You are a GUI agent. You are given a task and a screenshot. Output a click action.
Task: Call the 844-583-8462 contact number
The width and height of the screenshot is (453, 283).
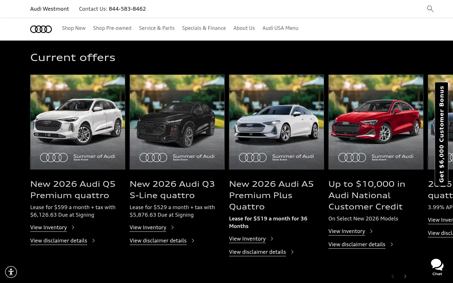pyautogui.click(x=127, y=9)
